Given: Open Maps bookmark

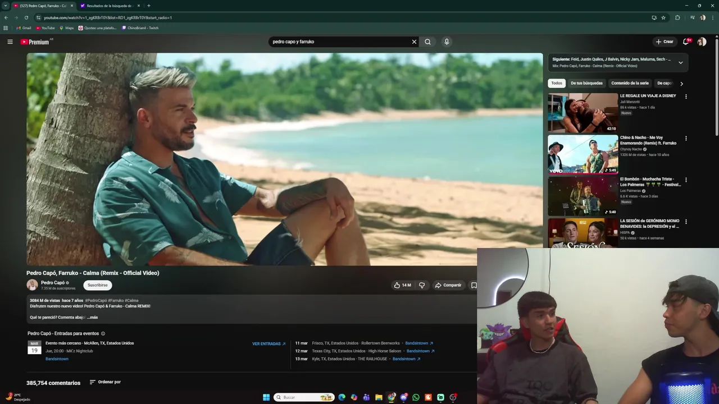Looking at the screenshot, I should pyautogui.click(x=66, y=28).
